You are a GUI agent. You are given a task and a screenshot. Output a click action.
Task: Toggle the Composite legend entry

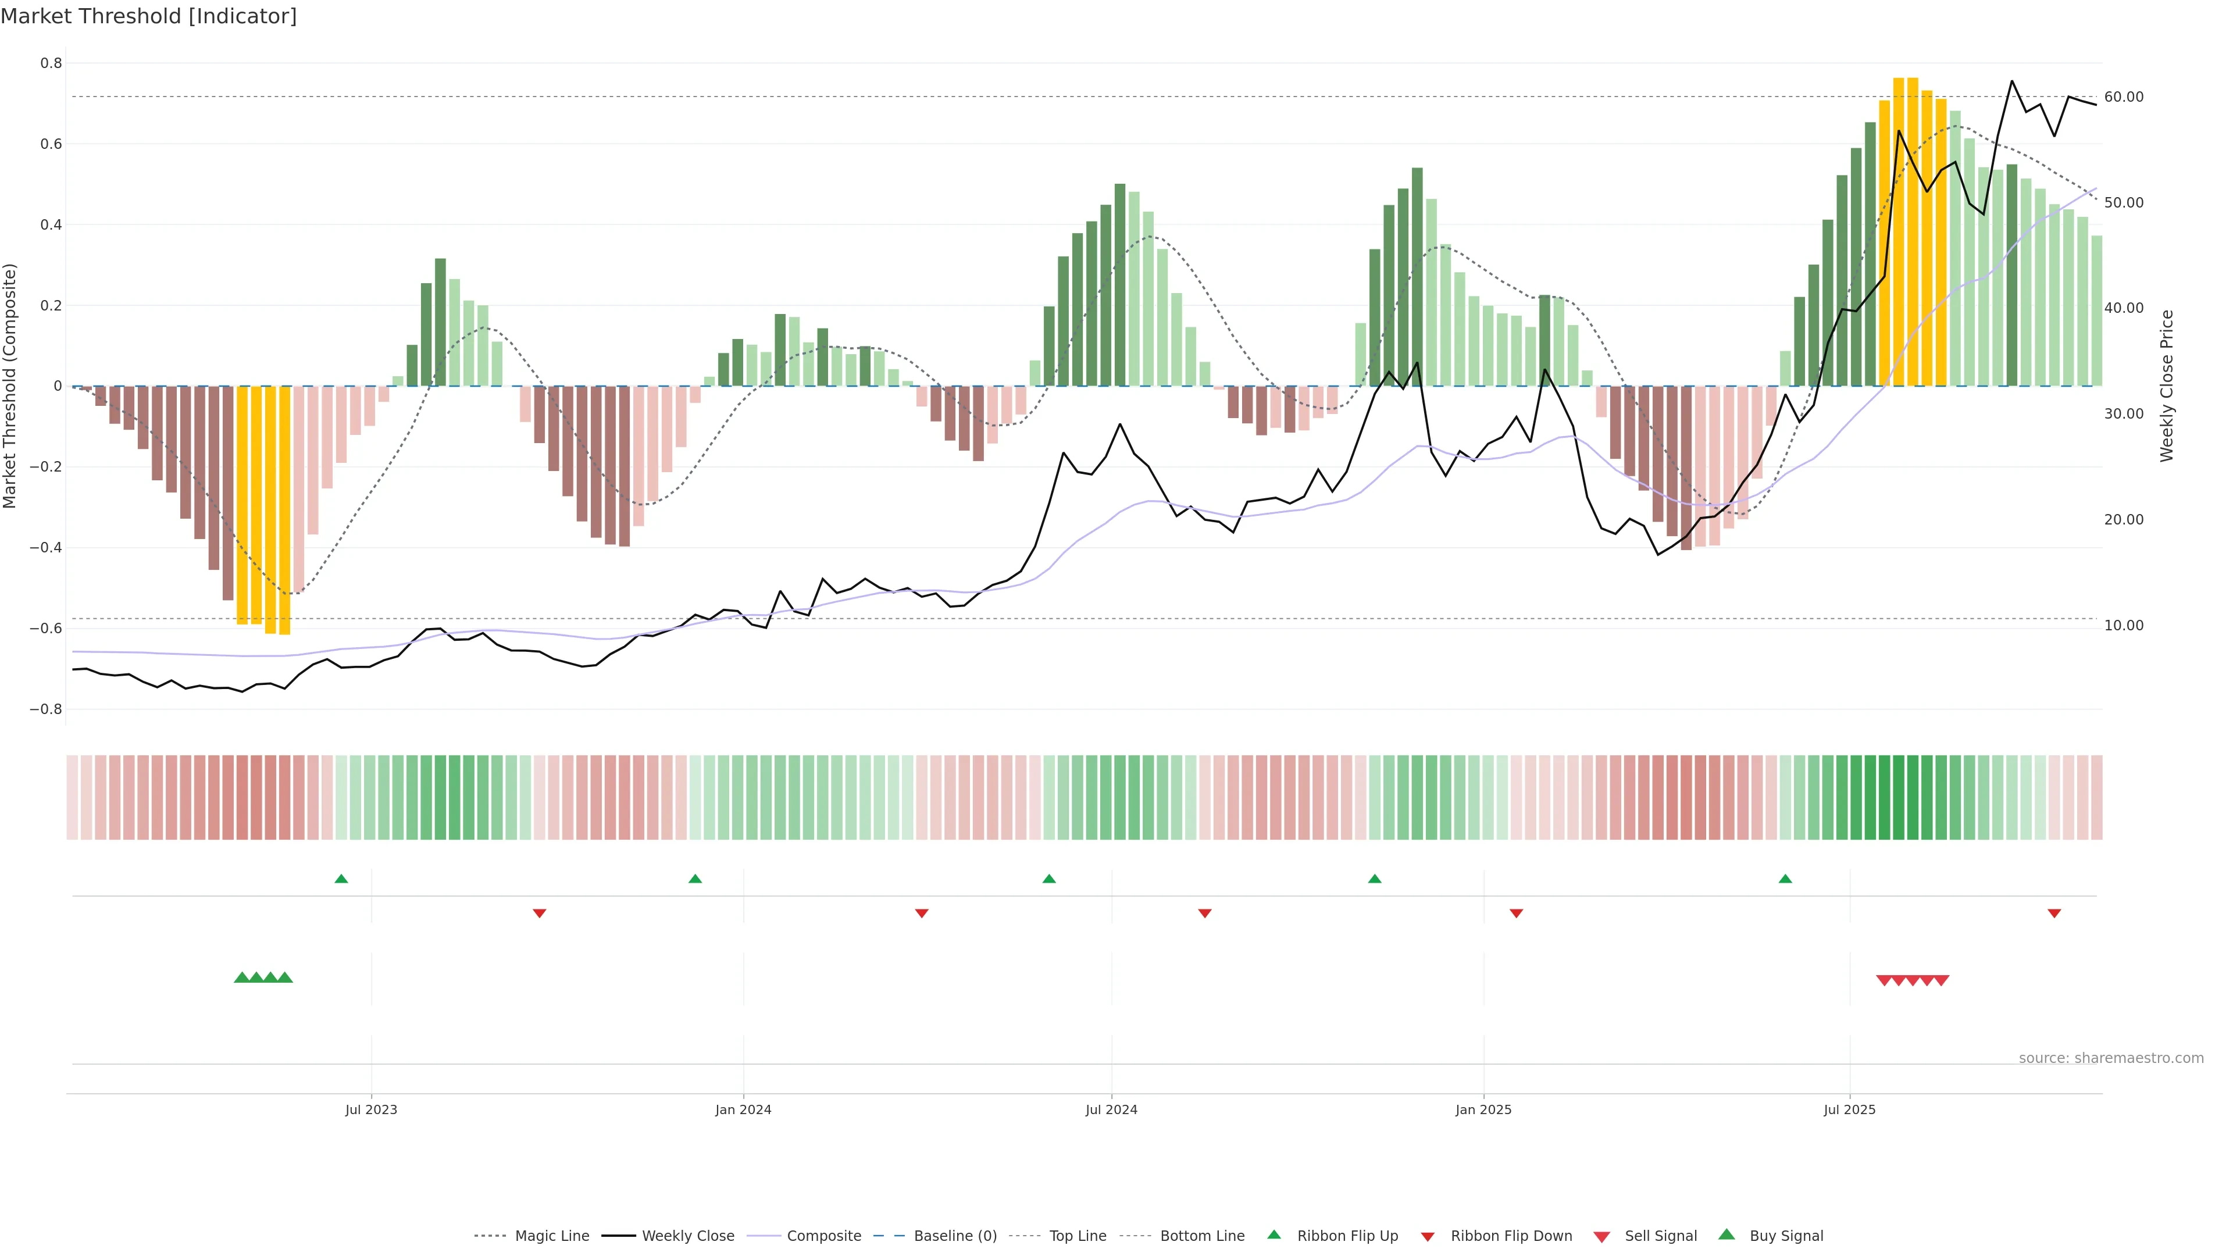point(823,1236)
